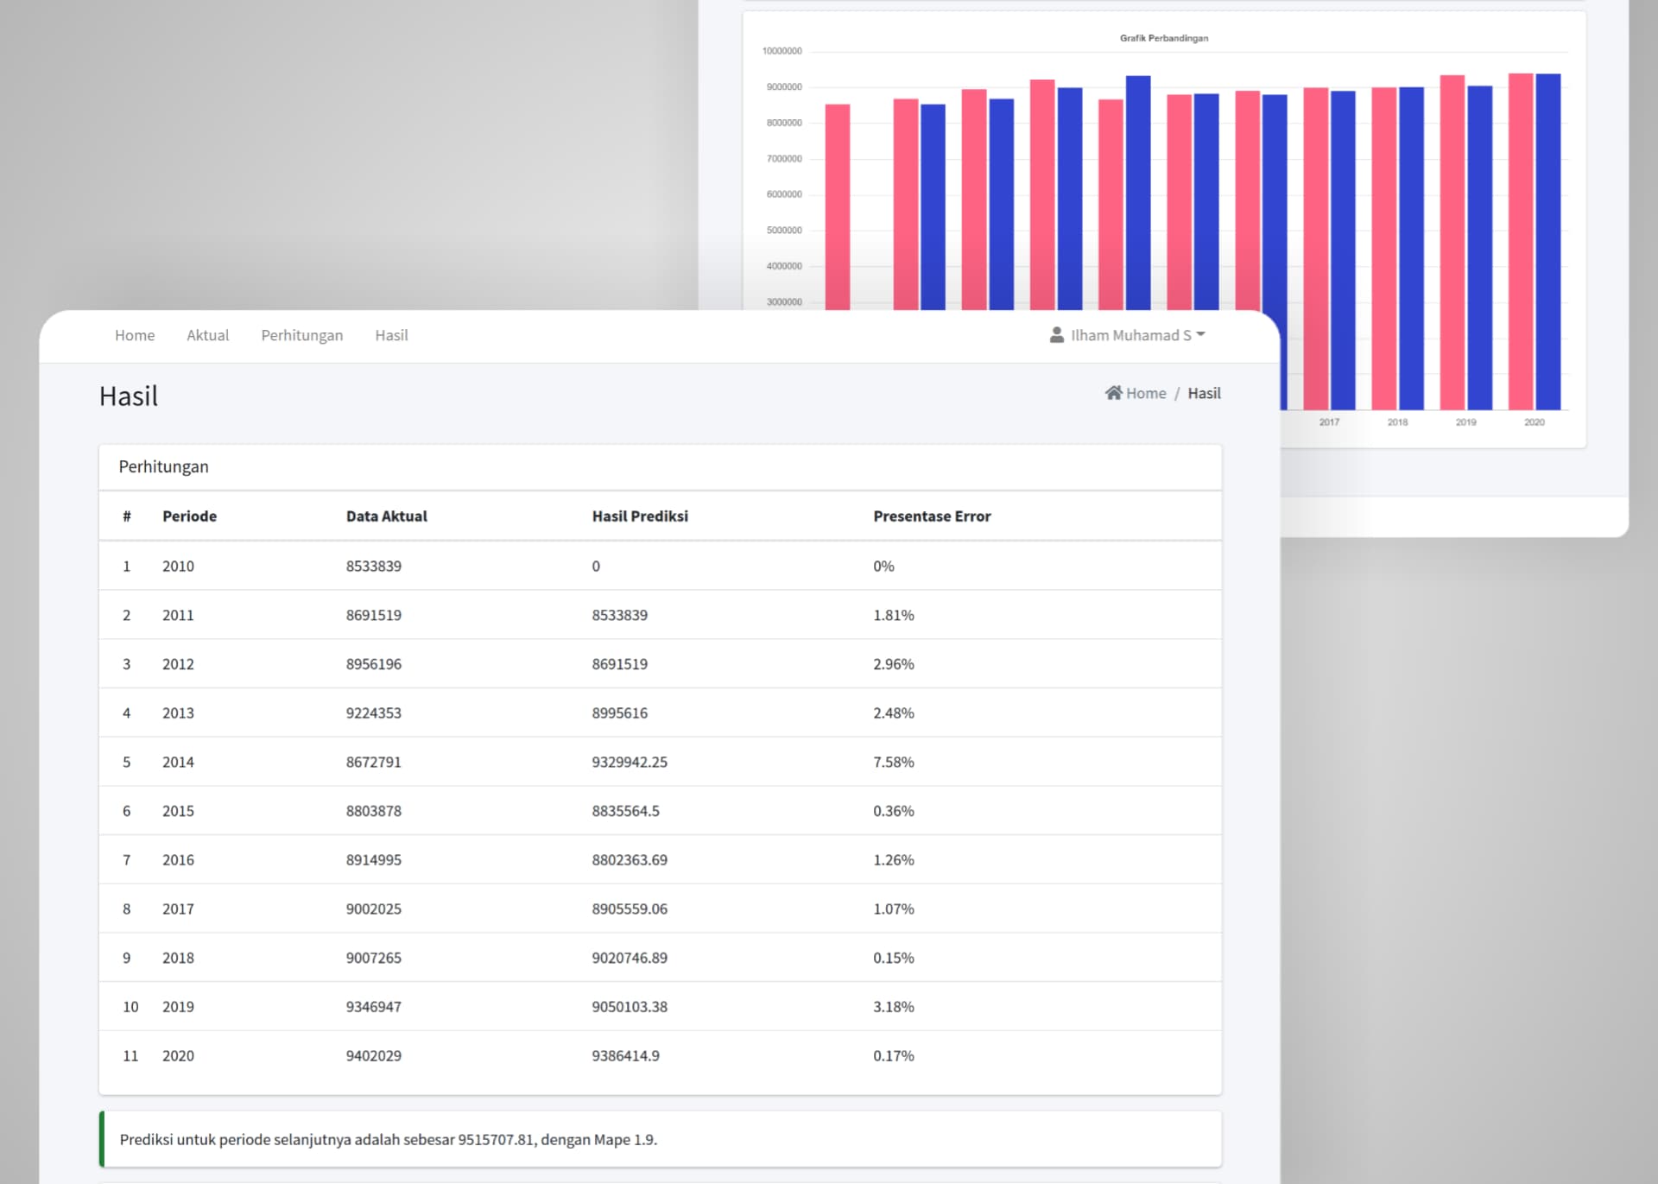Click the home icon in breadcrumb
This screenshot has height=1184, width=1658.
coord(1113,393)
